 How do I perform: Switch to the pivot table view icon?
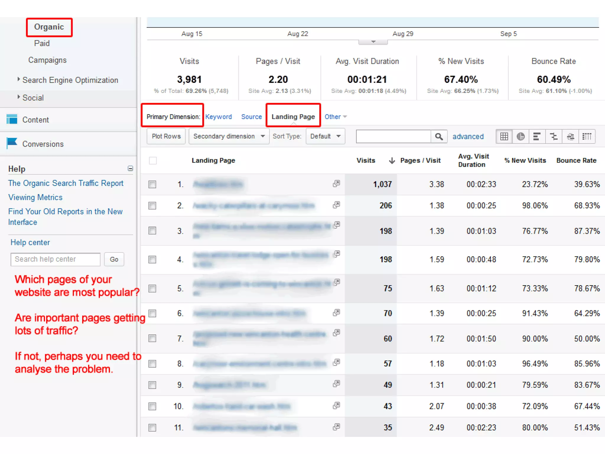pos(587,137)
